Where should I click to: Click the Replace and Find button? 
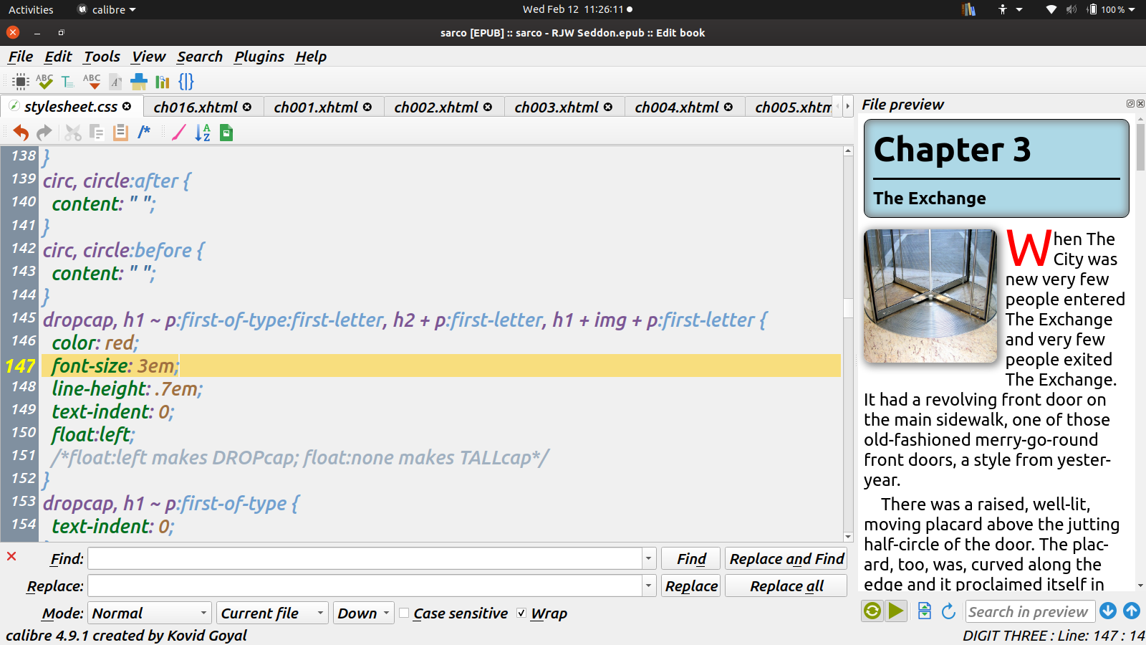coord(786,559)
